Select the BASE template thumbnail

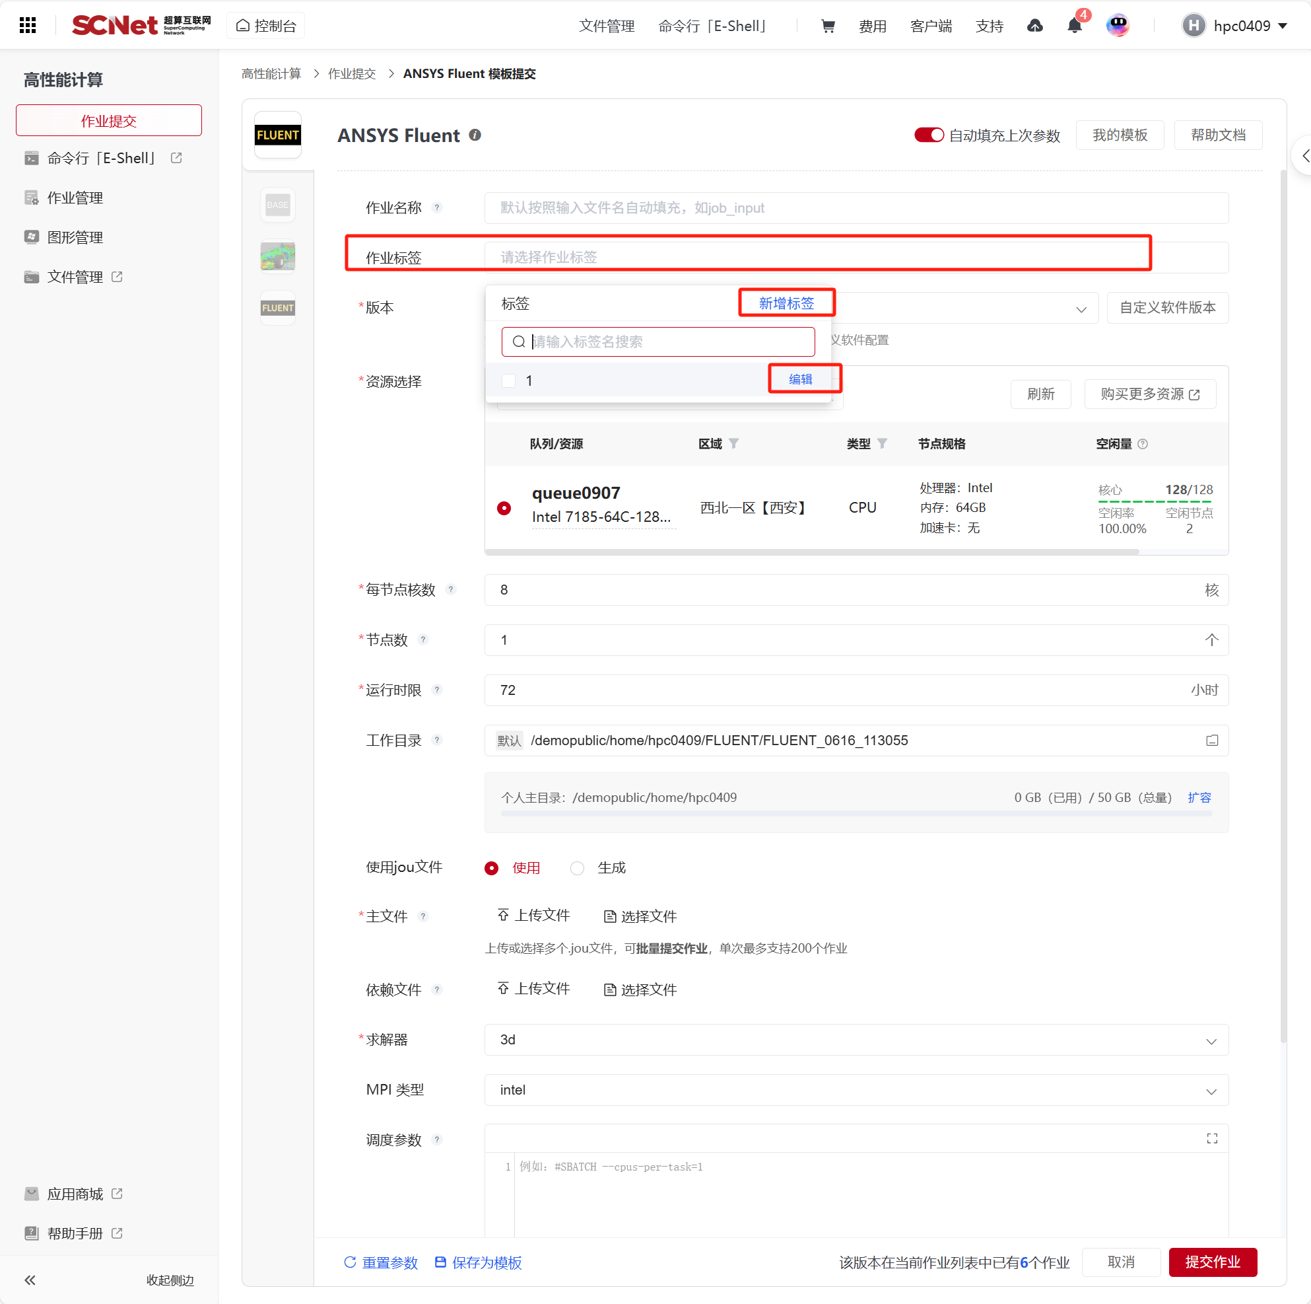(x=277, y=204)
